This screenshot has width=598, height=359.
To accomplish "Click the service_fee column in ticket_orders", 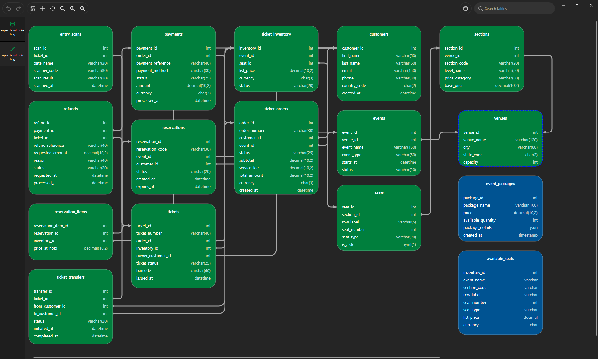I will coord(276,168).
